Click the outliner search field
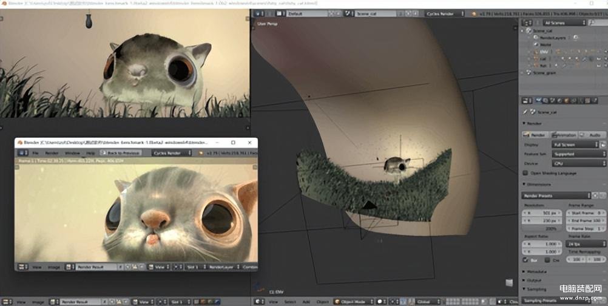The image size is (608, 306). (599, 23)
